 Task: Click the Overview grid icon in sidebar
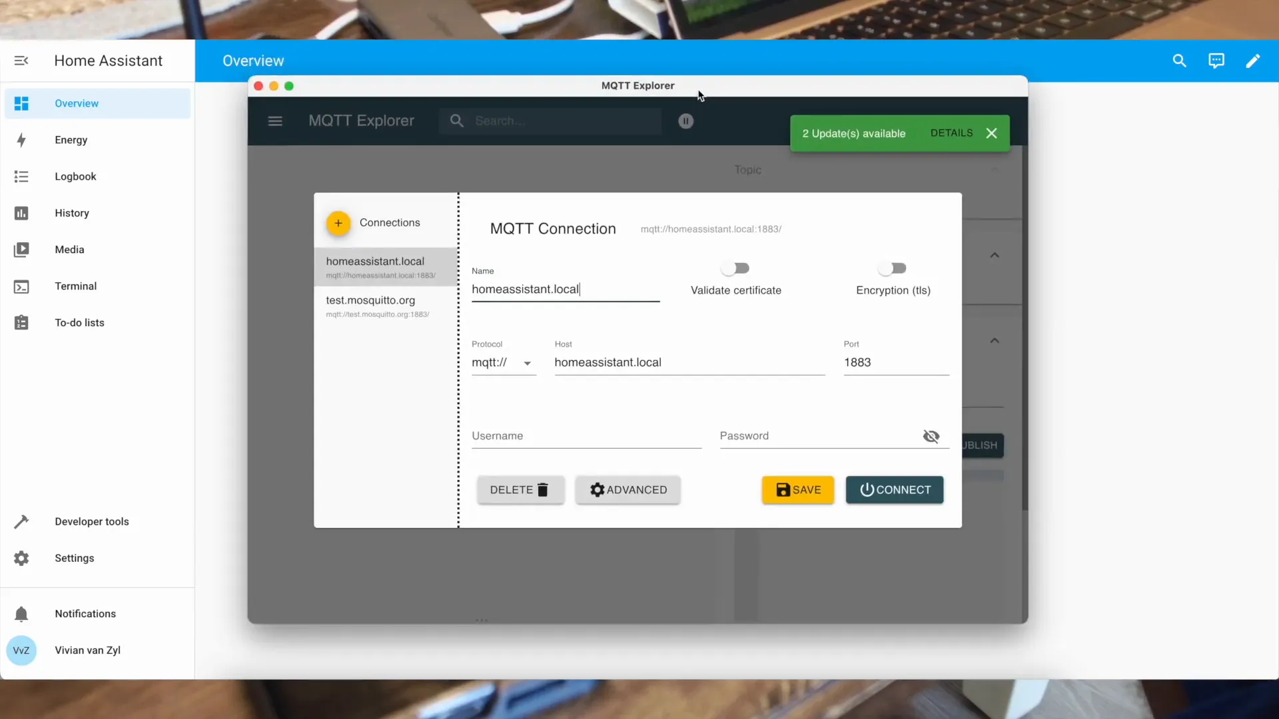pos(21,103)
